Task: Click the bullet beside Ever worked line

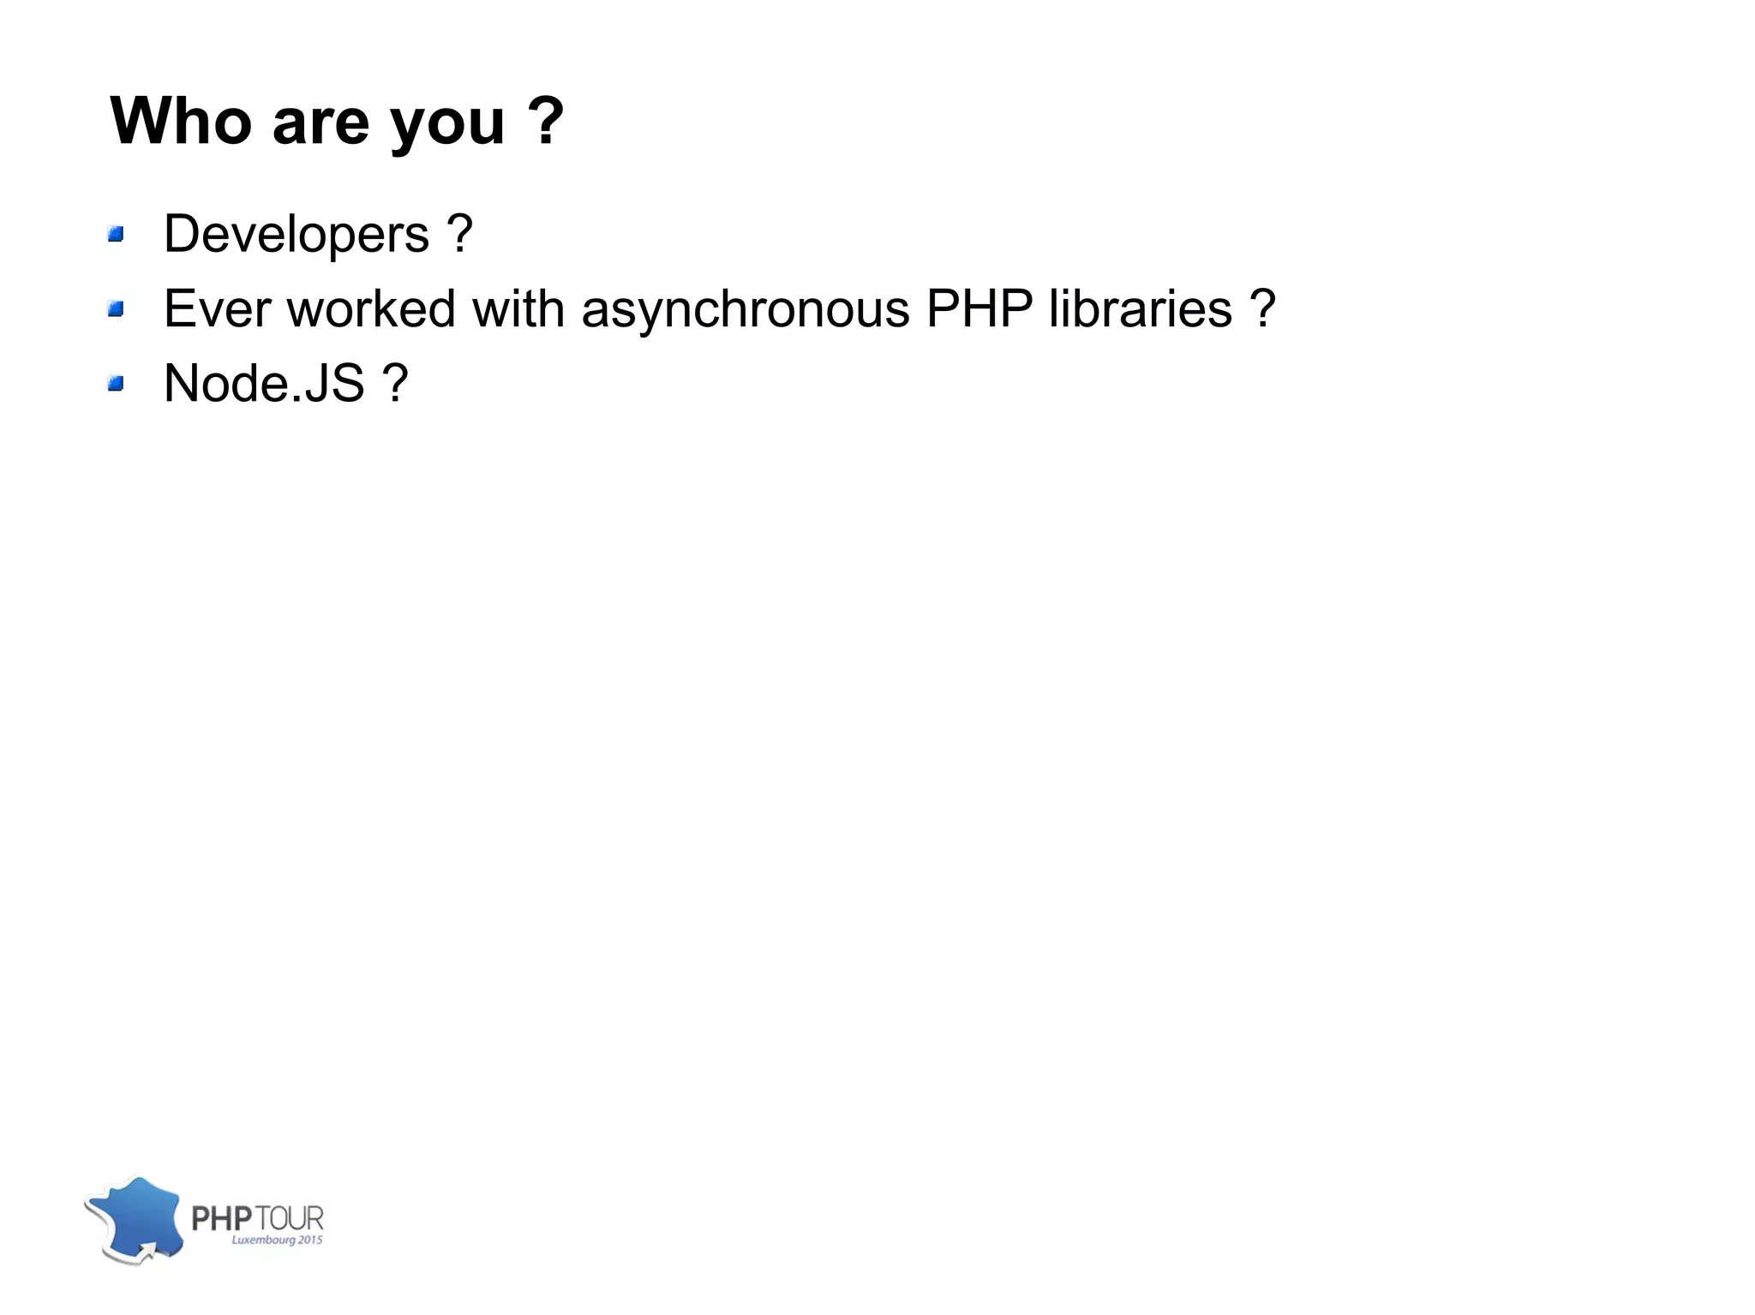Action: click(x=117, y=308)
